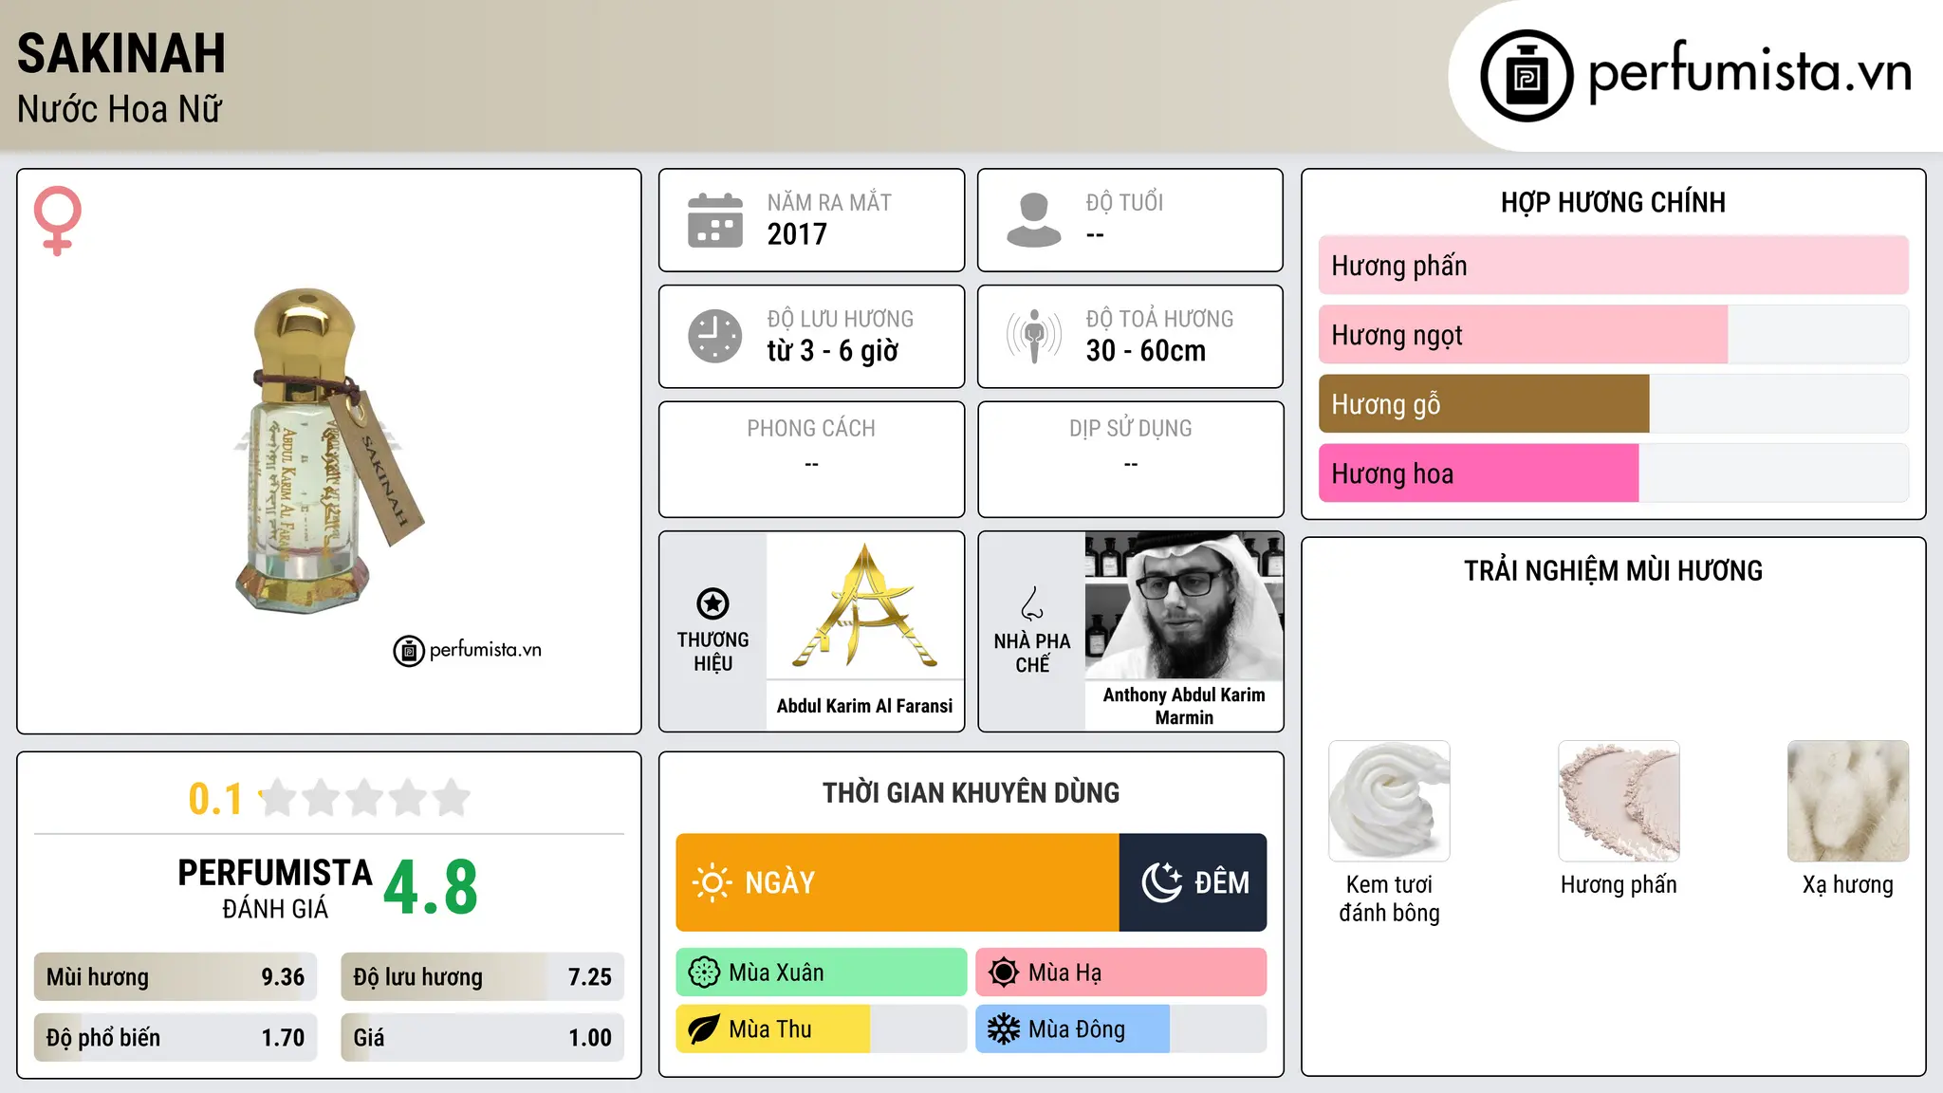Click the Hương phấn accord bar
This screenshot has height=1093, width=1943.
point(1613,266)
